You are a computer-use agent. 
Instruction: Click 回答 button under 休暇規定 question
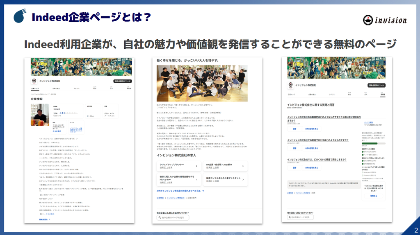[x=294, y=129]
